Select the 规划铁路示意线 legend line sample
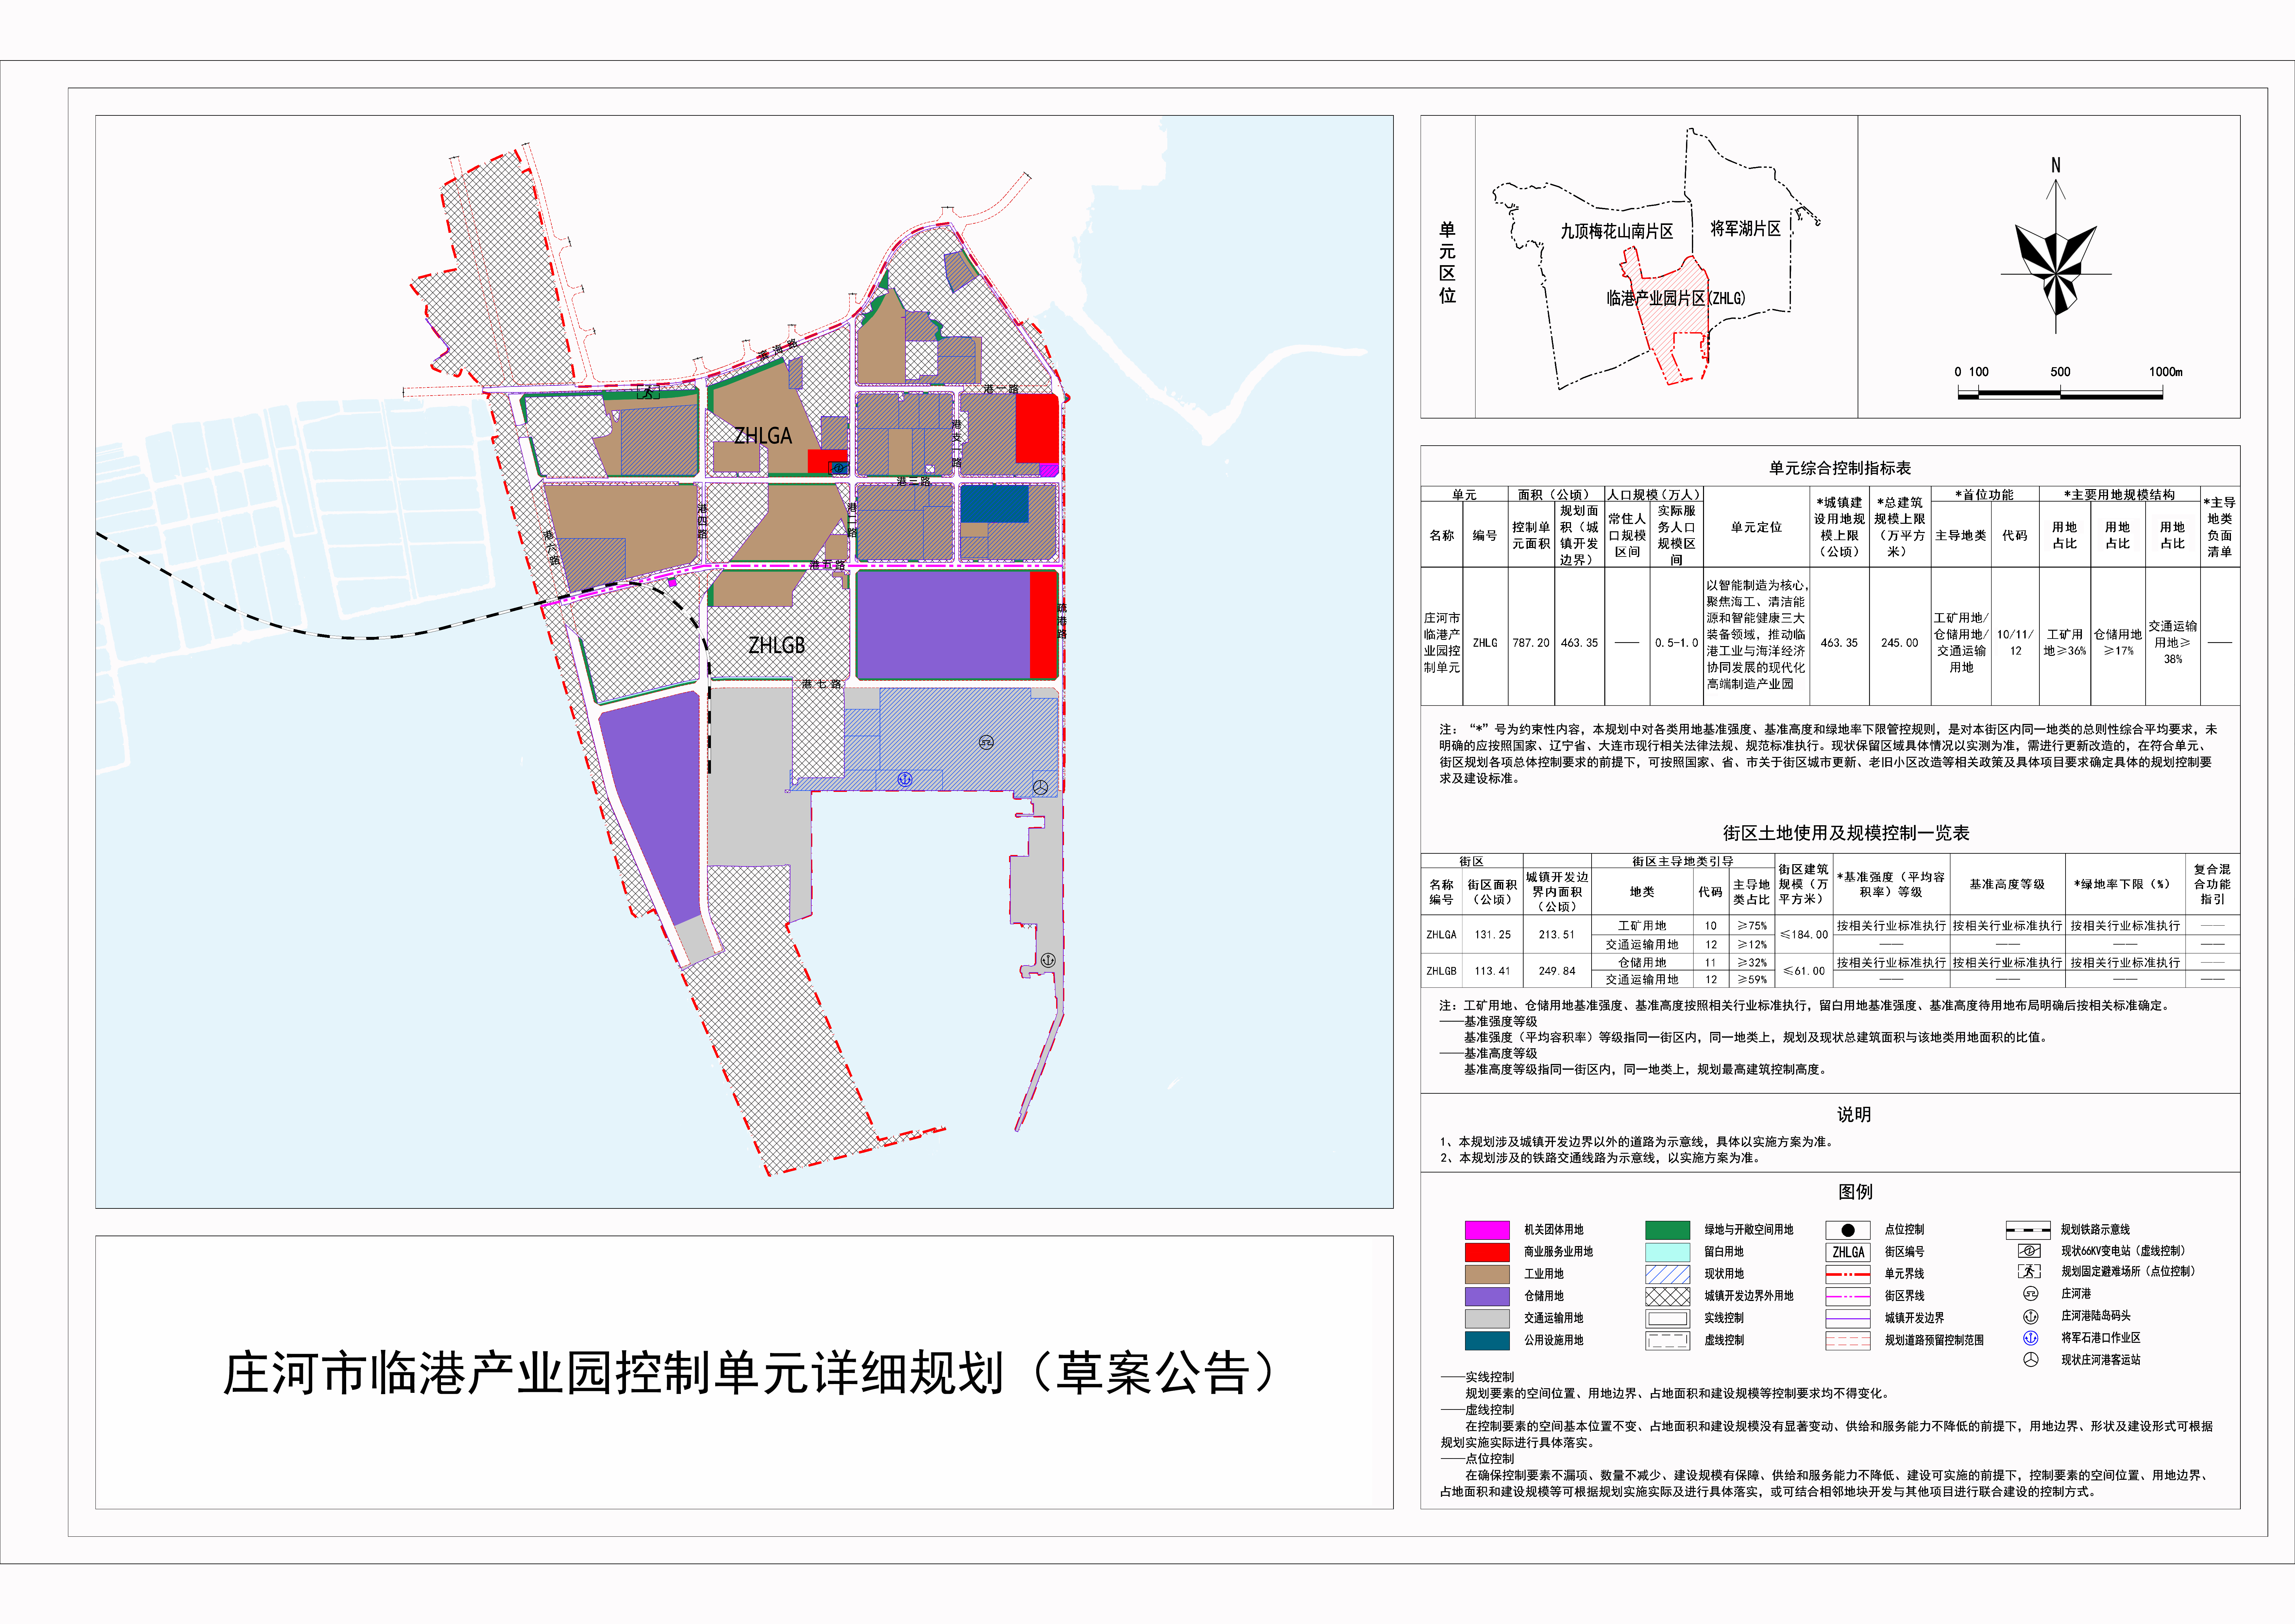Screen dimensions: 2295x1624 click(x=2028, y=1230)
